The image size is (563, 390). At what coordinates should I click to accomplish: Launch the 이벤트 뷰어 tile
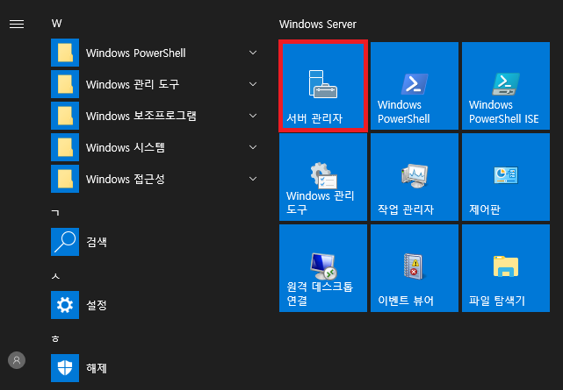415,268
